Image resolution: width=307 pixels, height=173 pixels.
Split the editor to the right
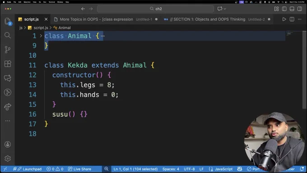click(x=292, y=19)
